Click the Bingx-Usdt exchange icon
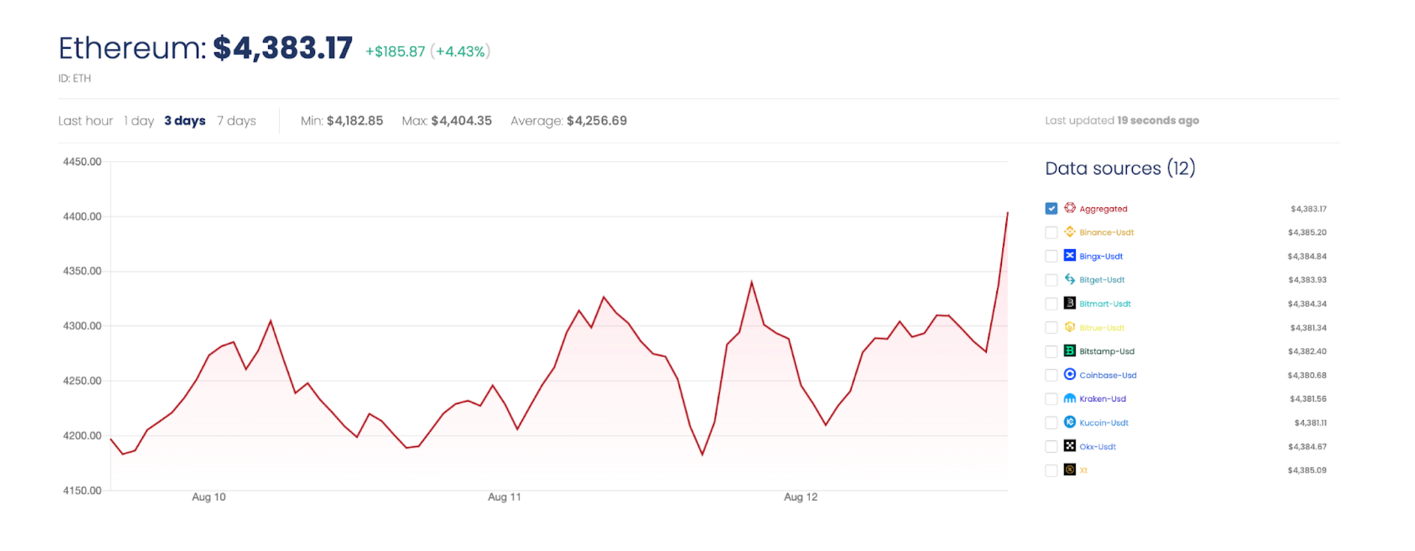Viewport: 1415px width, 551px height. (1070, 255)
